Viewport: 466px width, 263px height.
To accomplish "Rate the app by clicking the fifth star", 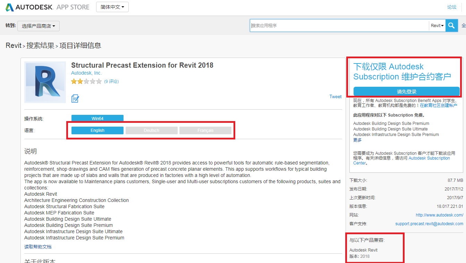I will (x=99, y=81).
